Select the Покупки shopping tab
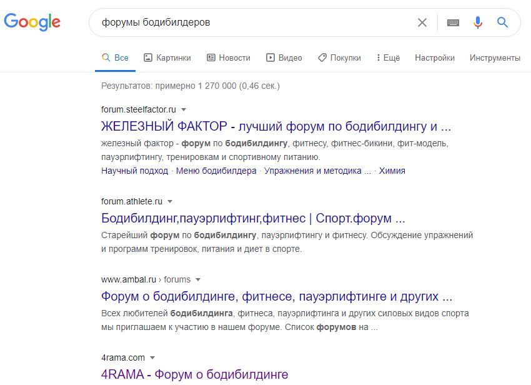531x385 pixels. coord(339,57)
